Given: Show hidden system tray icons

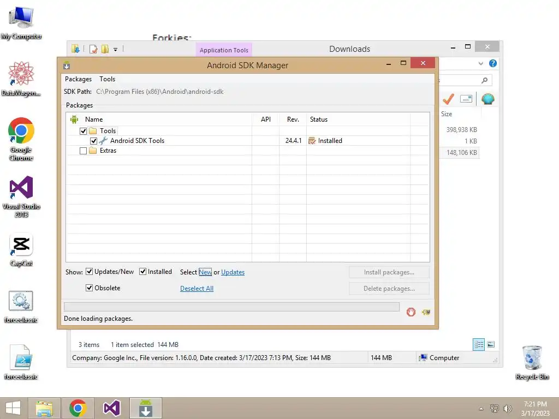Looking at the screenshot, I should (481, 409).
